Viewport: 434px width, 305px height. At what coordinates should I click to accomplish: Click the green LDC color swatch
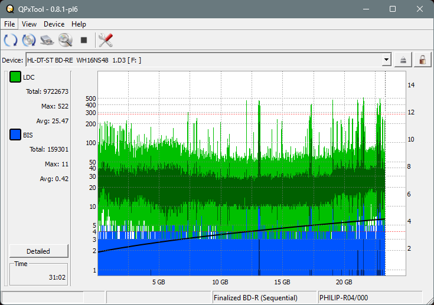15,77
